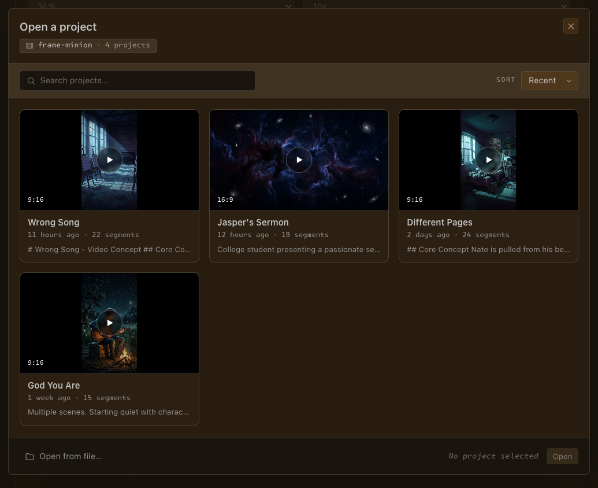Viewport: 598px width, 488px height.
Task: Click 'Multiple scenes. Starting quiet' description
Action: pos(108,412)
